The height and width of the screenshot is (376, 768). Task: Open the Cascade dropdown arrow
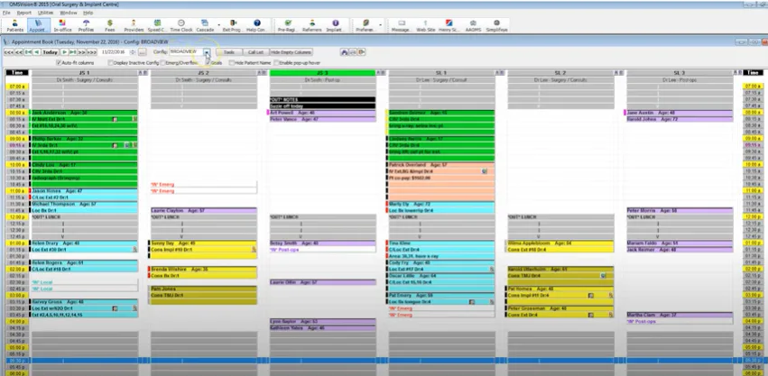(219, 25)
